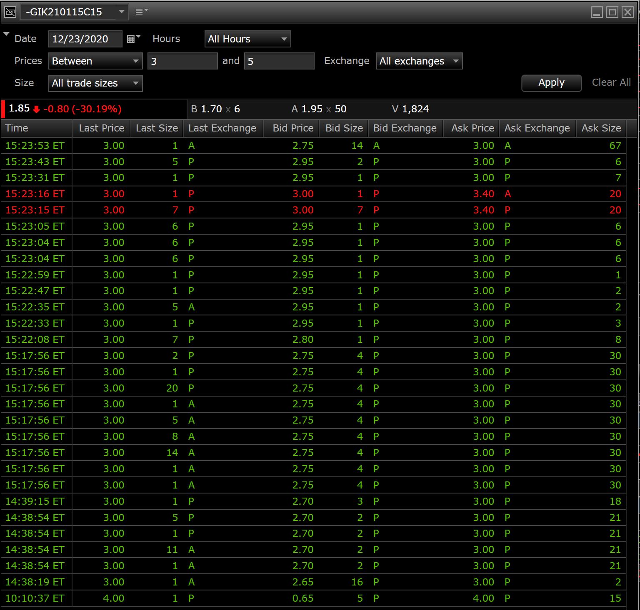Select the 15:23:31 ET trade row

[313, 178]
